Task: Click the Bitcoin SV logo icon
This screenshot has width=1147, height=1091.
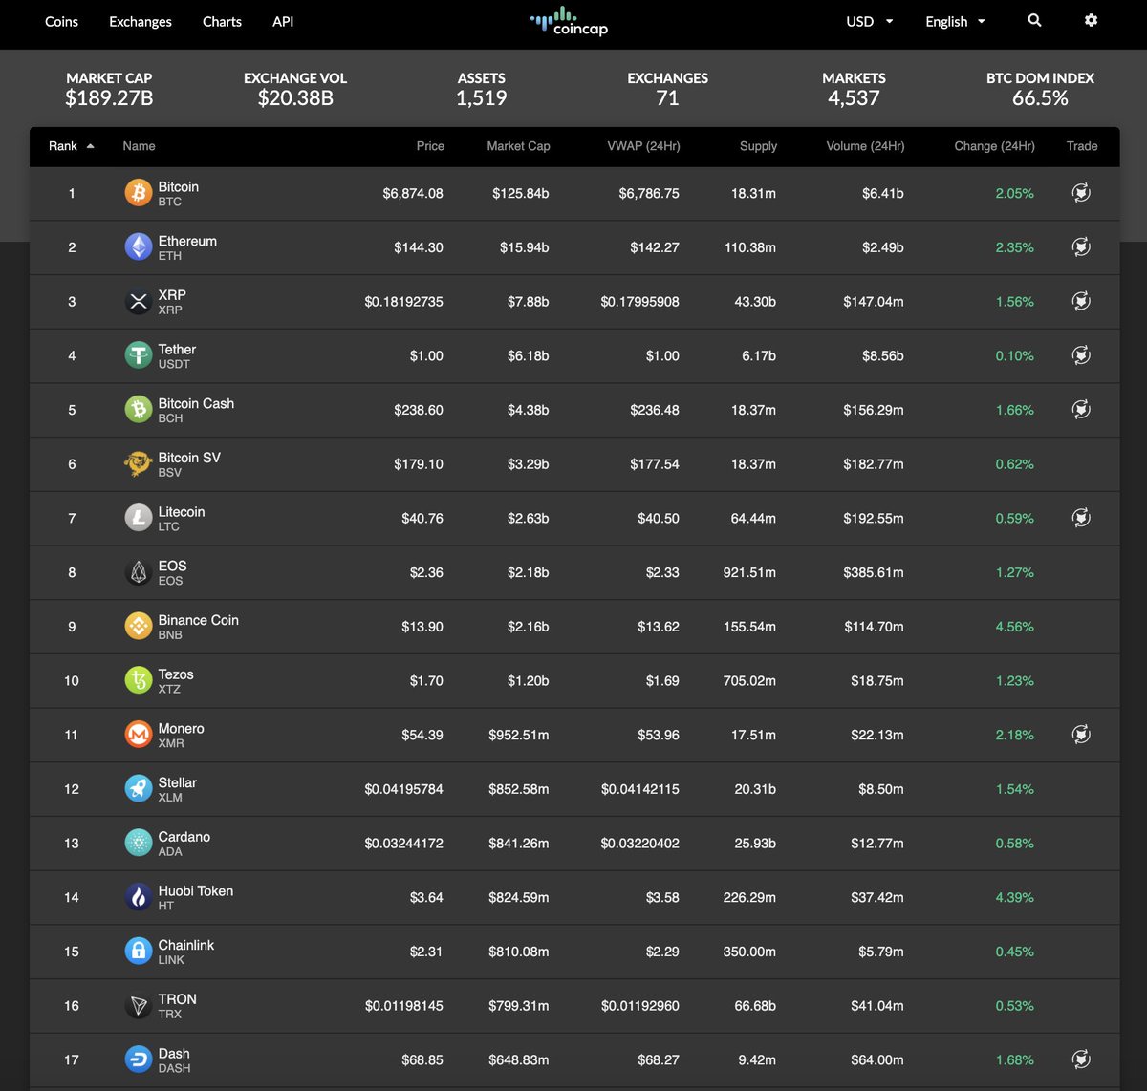Action: (x=139, y=464)
